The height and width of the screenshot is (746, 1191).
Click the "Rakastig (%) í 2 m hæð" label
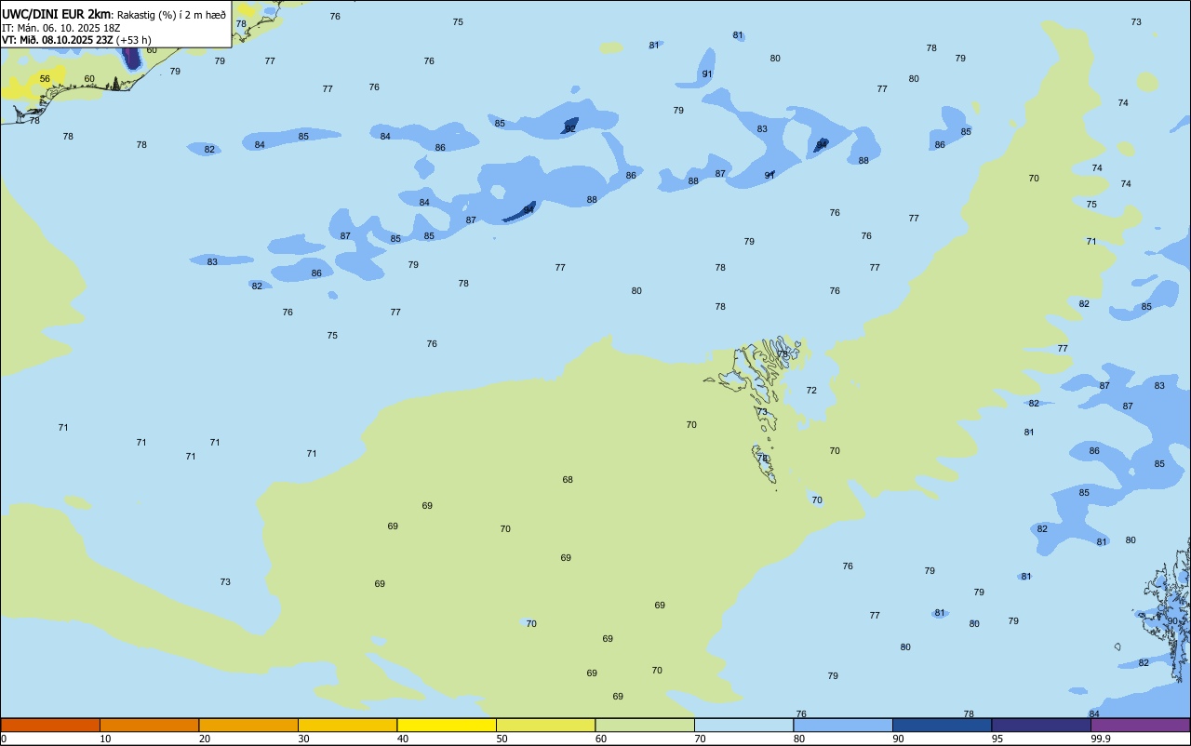[x=171, y=15]
